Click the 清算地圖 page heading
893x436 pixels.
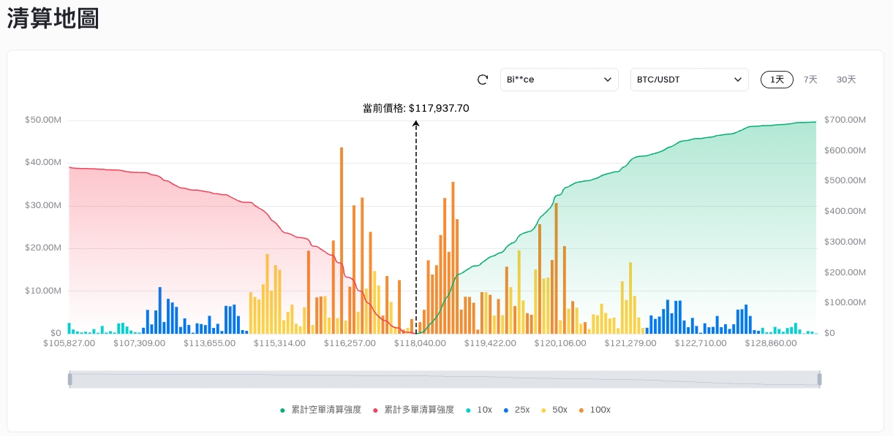pyautogui.click(x=53, y=19)
